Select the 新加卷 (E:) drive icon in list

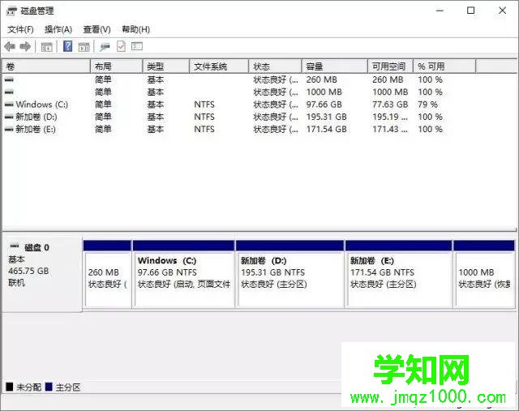tap(9, 130)
